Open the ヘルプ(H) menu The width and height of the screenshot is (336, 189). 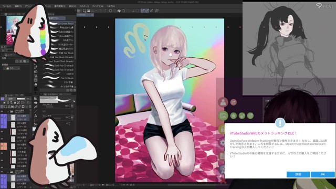[x=111, y=6]
